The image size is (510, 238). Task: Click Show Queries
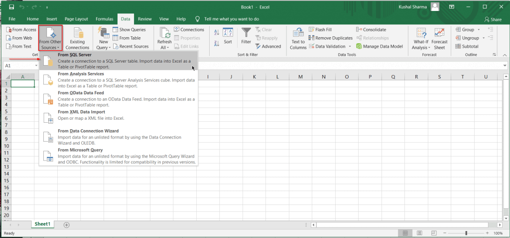coord(129,29)
